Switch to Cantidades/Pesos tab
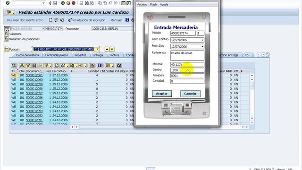This screenshot has height=170, width=302. [x=57, y=55]
